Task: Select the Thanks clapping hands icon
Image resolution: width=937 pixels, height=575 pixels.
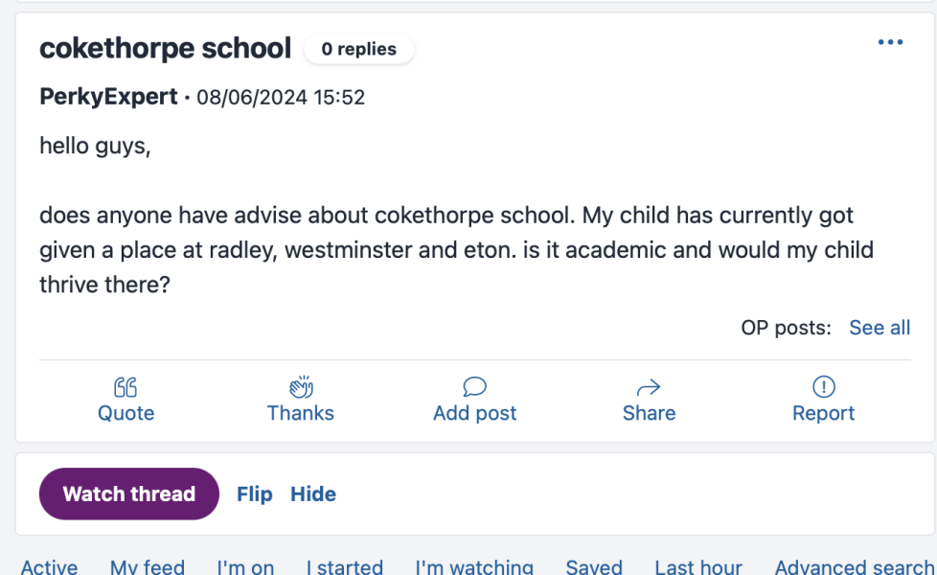Action: [300, 386]
